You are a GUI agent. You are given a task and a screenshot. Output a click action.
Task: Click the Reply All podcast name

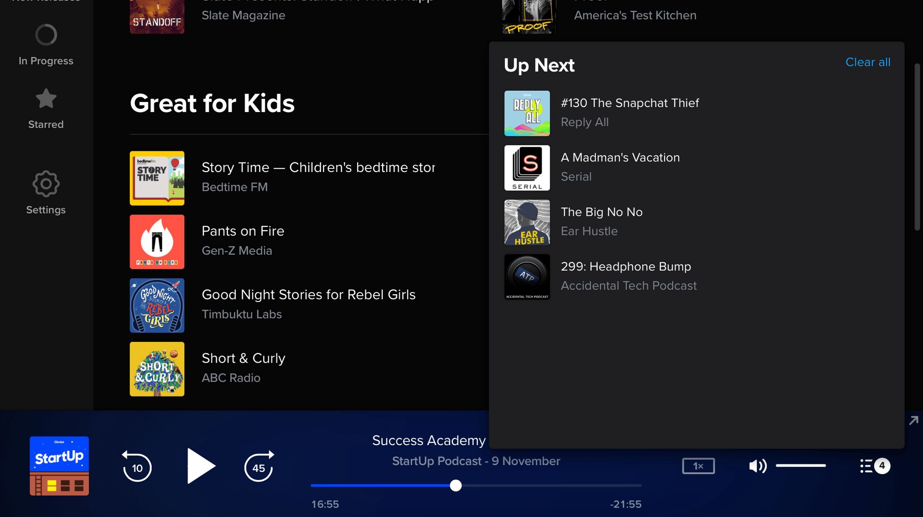[584, 122]
